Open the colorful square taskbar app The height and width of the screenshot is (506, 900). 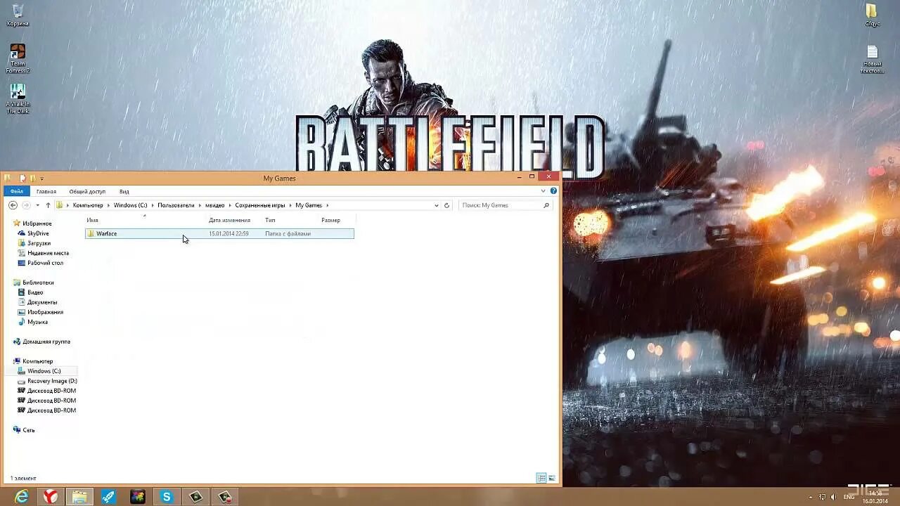[x=138, y=497]
